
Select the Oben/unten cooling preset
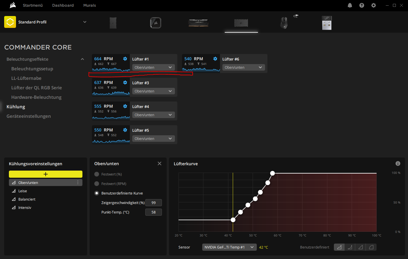[x=46, y=182]
